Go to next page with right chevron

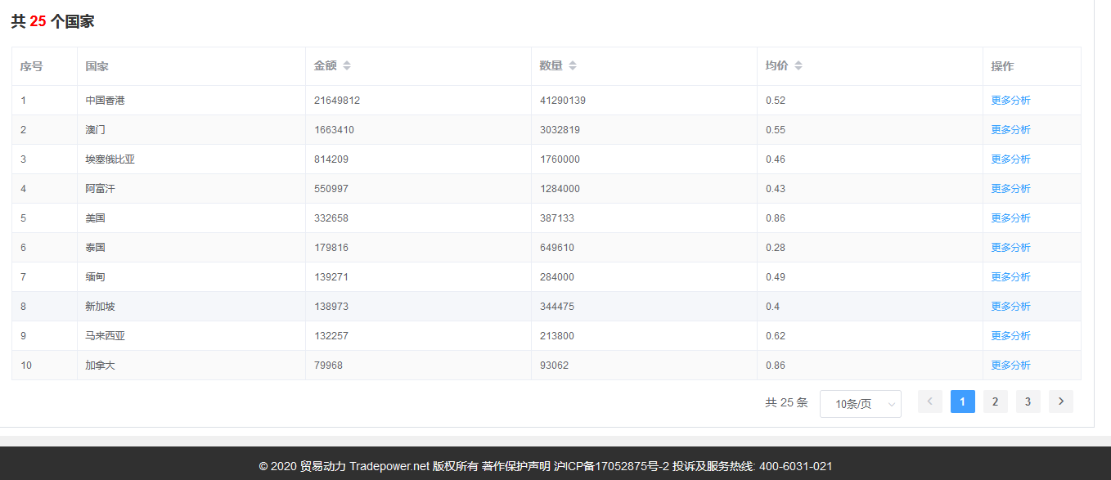click(1060, 401)
